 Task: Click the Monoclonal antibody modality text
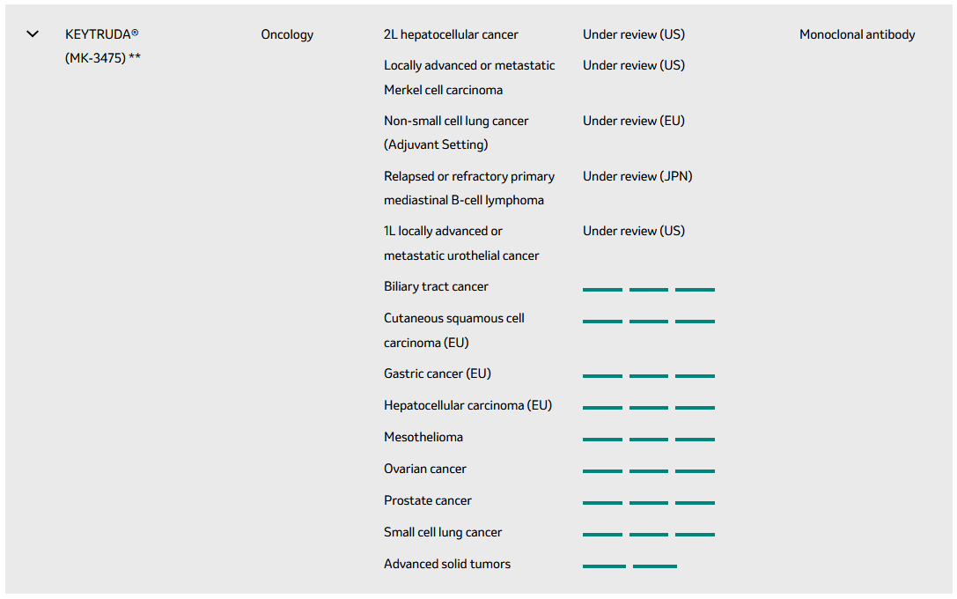857,34
